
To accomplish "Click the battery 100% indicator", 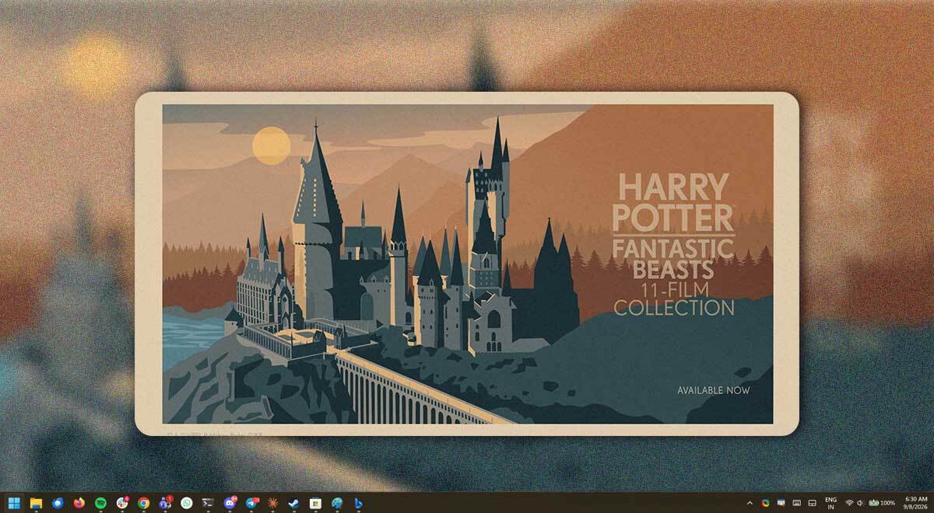I will click(882, 504).
